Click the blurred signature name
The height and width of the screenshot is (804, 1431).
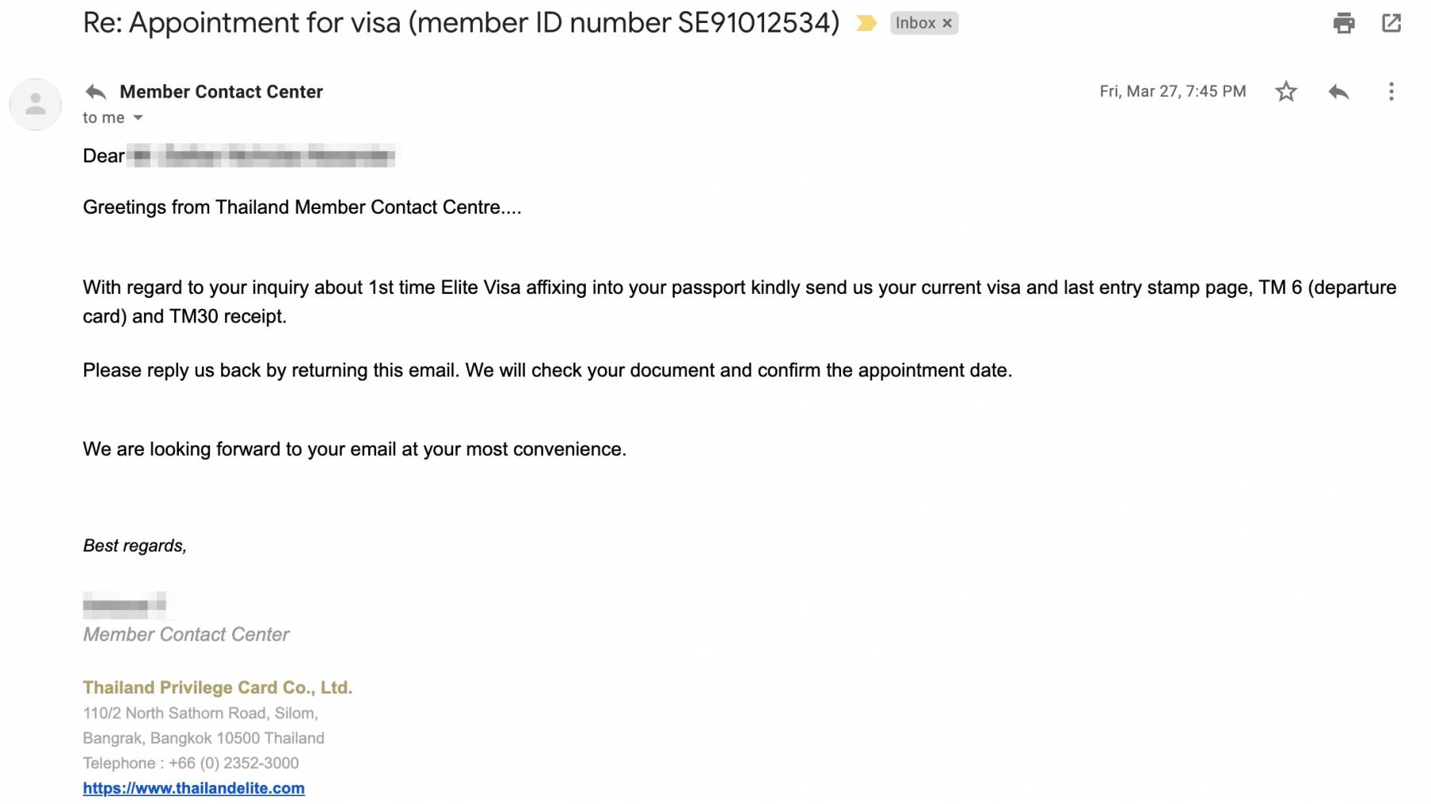click(x=125, y=605)
